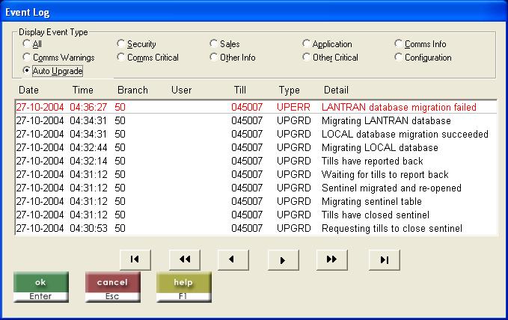
Task: Click the UPERR type cell
Action: coord(293,107)
